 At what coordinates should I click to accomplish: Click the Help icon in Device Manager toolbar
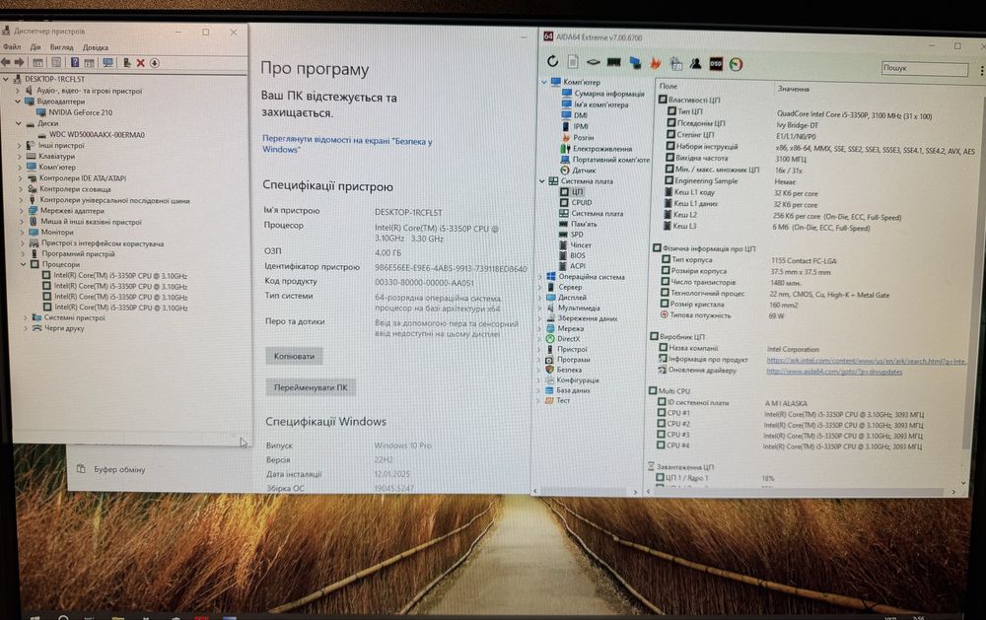[x=75, y=62]
